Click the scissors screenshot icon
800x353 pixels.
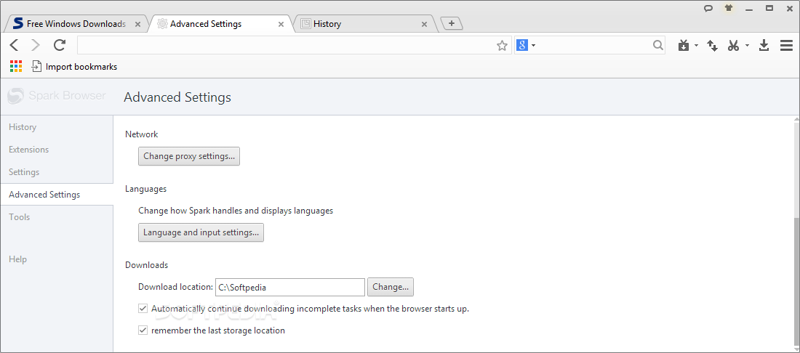coord(733,46)
